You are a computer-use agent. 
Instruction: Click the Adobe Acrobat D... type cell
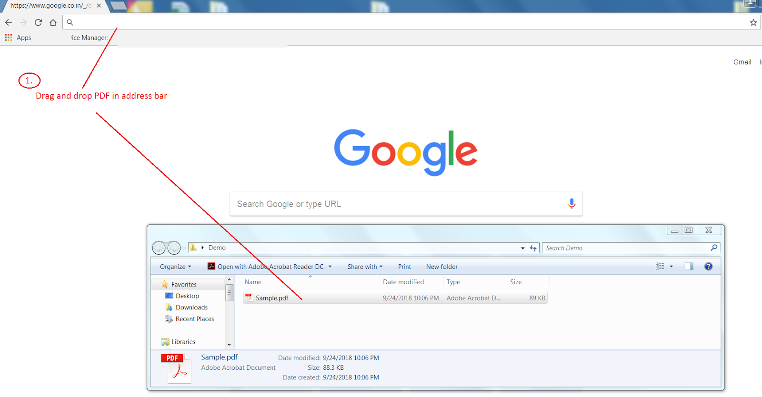(473, 298)
